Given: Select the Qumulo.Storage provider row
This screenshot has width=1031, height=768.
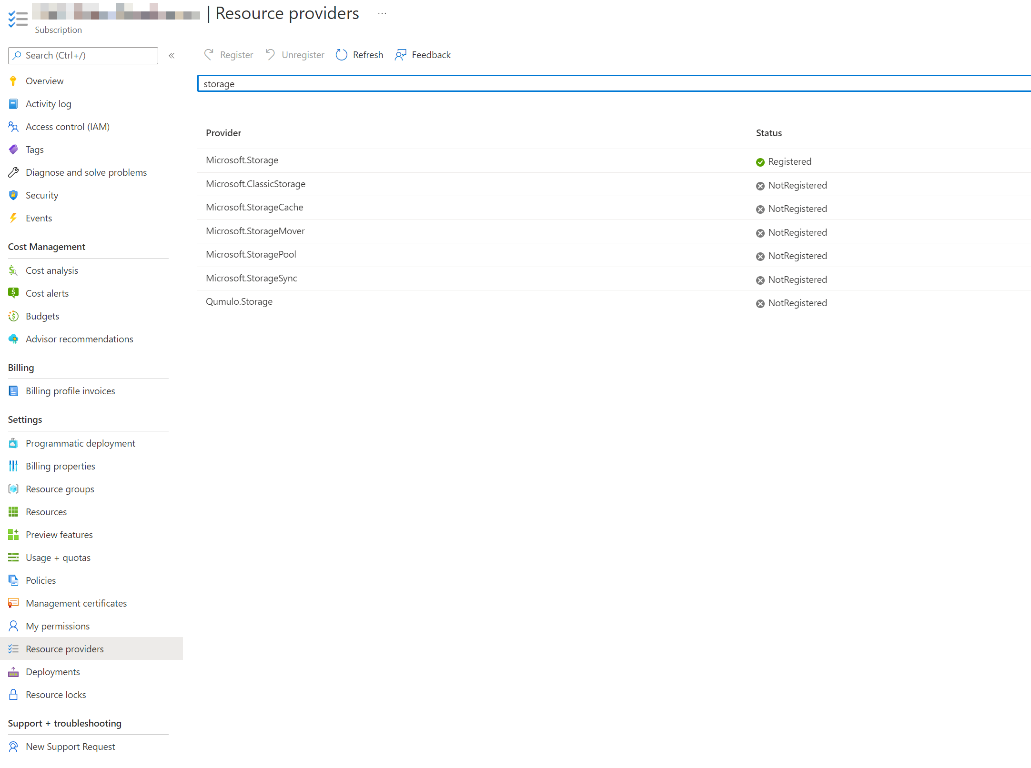Looking at the screenshot, I should coord(239,302).
